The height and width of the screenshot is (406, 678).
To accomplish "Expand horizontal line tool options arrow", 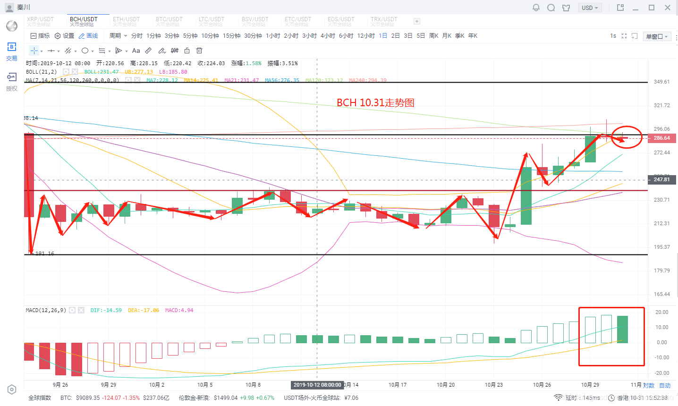I will coord(59,51).
